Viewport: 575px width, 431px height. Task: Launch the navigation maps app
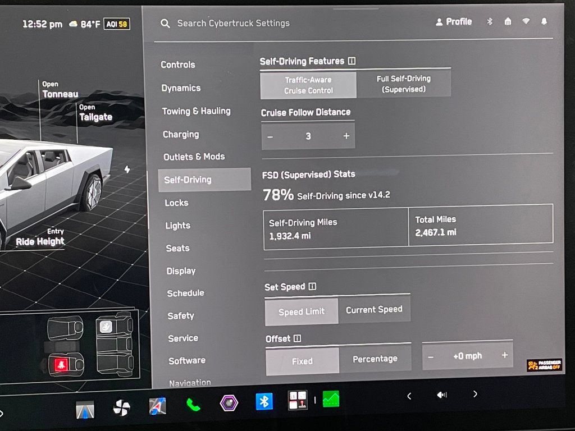(158, 406)
